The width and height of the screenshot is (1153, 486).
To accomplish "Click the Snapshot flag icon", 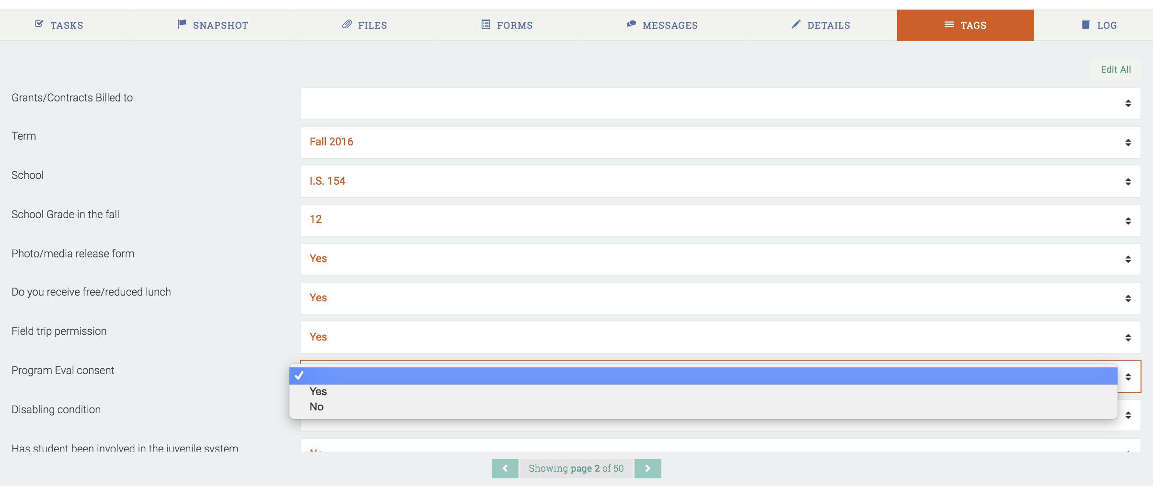I will [182, 24].
